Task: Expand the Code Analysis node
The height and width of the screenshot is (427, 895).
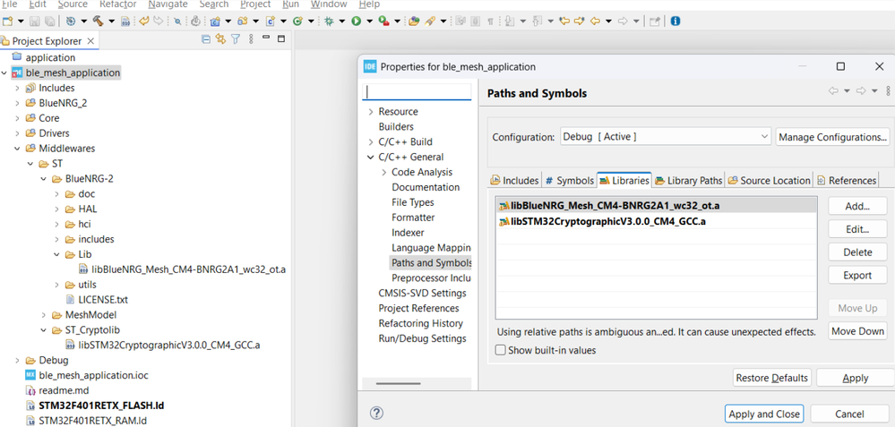Action: 384,172
